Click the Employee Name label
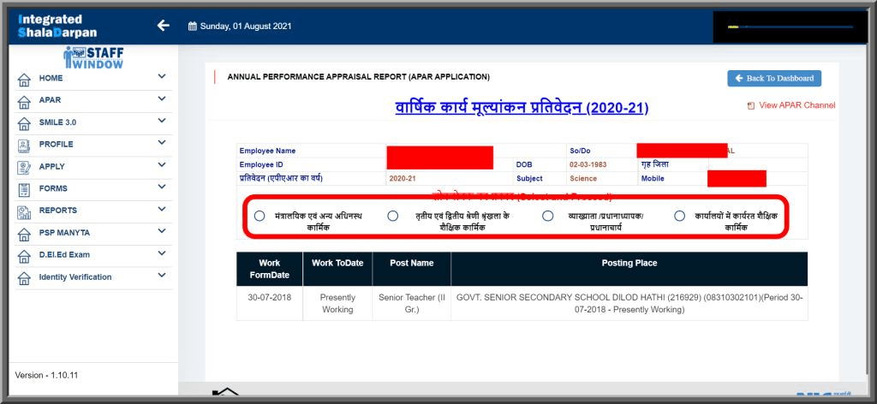877x404 pixels. [267, 151]
